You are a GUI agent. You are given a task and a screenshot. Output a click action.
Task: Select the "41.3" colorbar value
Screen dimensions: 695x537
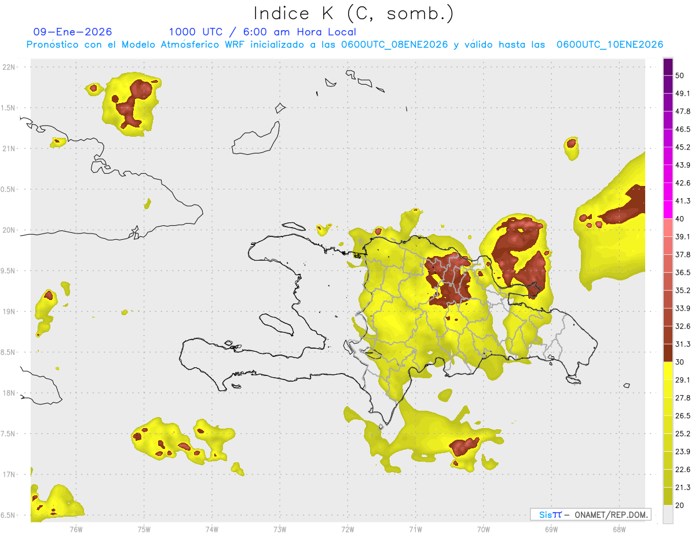(x=683, y=201)
